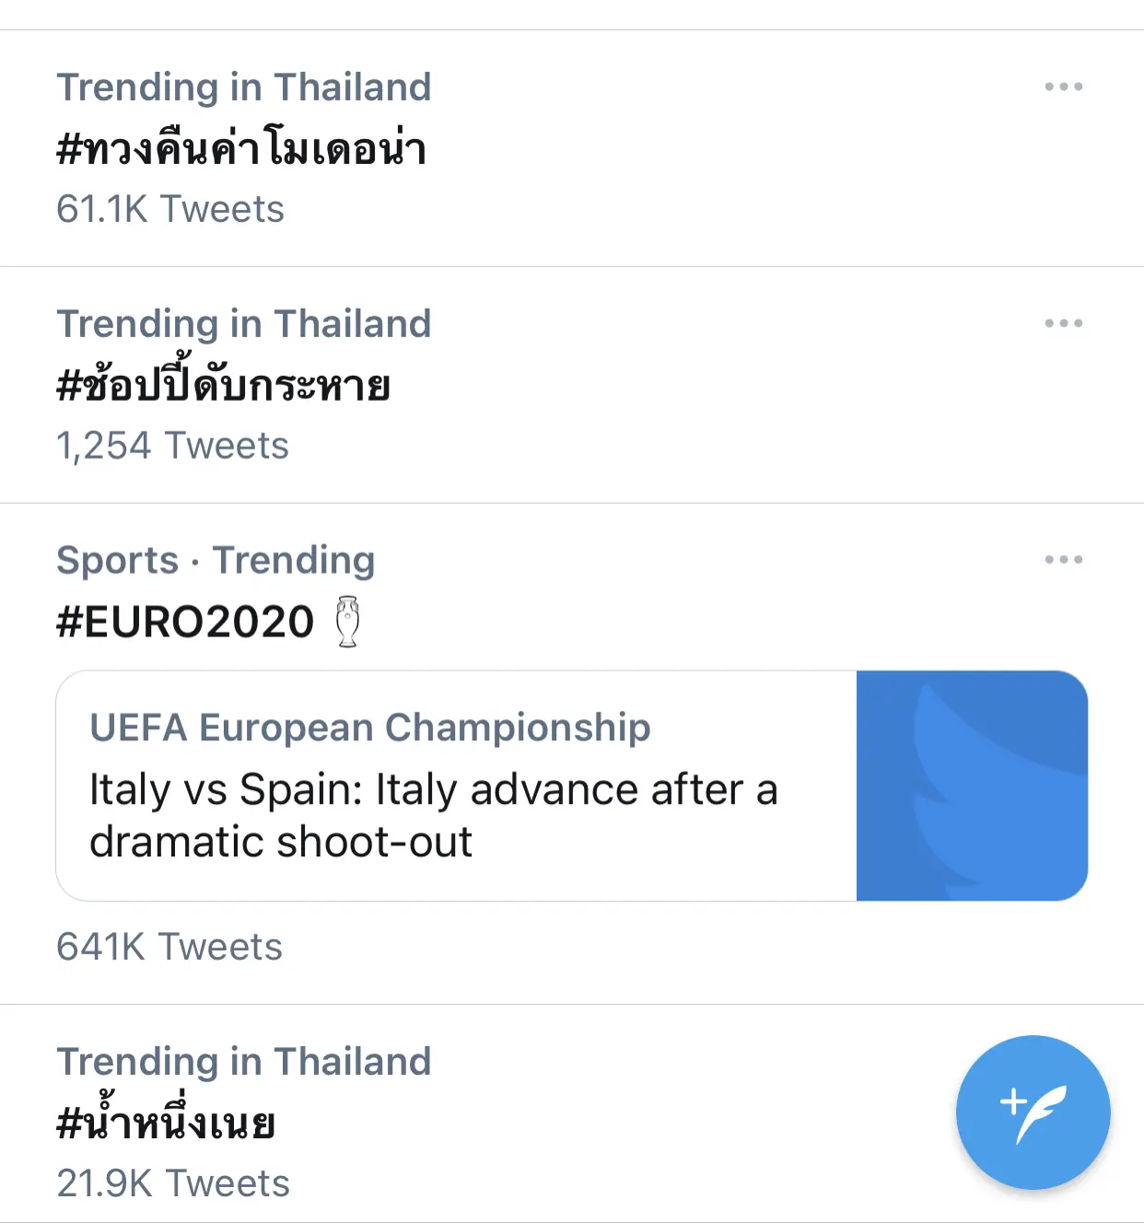Tap the 21.9K Tweets count

tap(173, 1183)
